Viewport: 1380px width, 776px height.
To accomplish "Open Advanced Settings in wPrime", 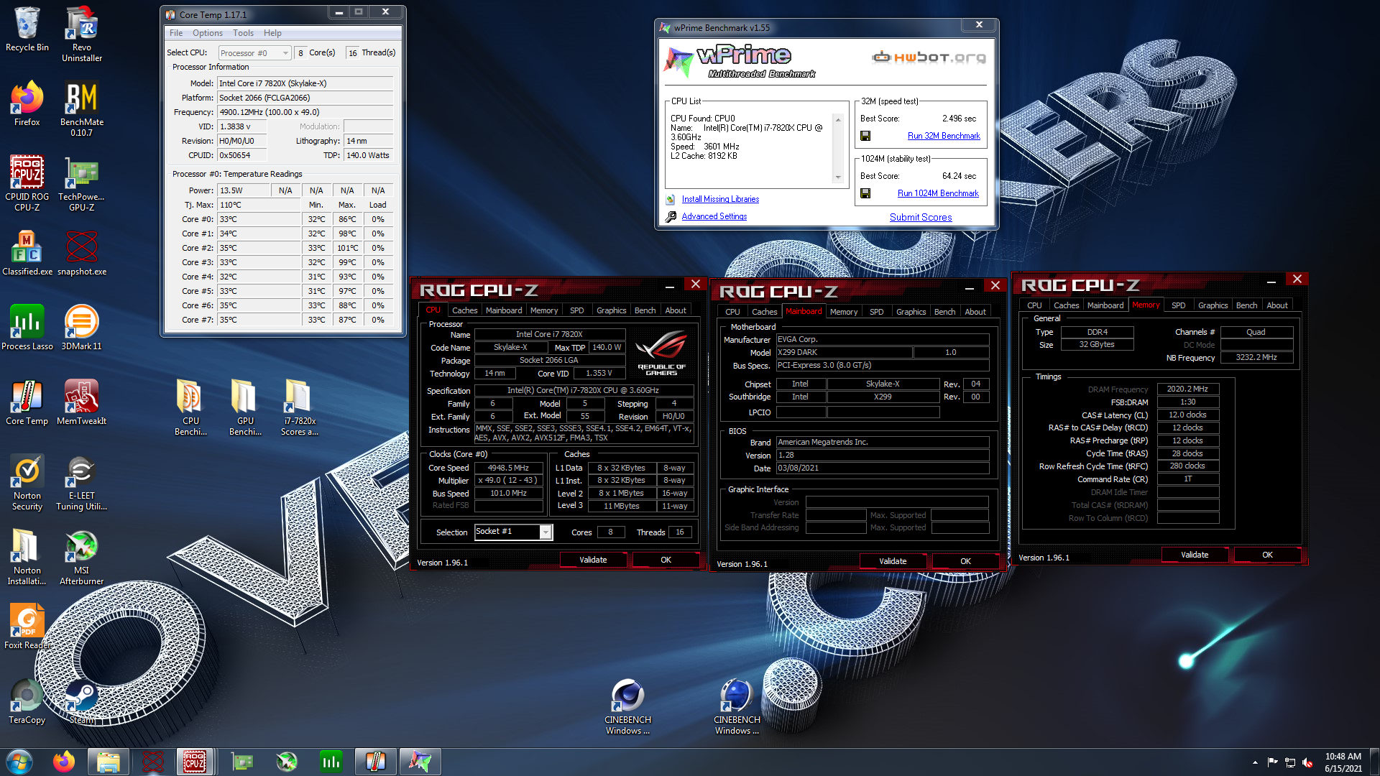I will [714, 216].
